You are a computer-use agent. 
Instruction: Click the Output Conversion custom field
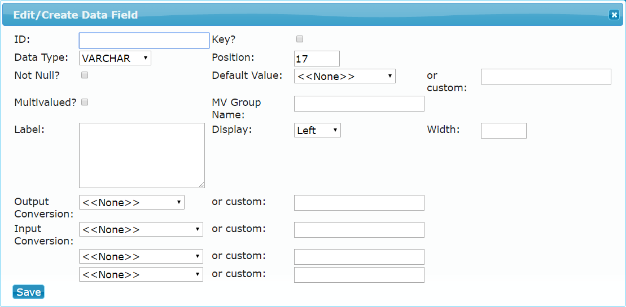[x=359, y=203]
